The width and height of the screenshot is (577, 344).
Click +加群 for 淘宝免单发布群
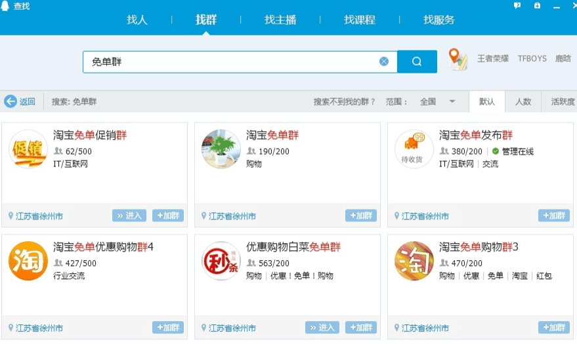click(x=554, y=216)
